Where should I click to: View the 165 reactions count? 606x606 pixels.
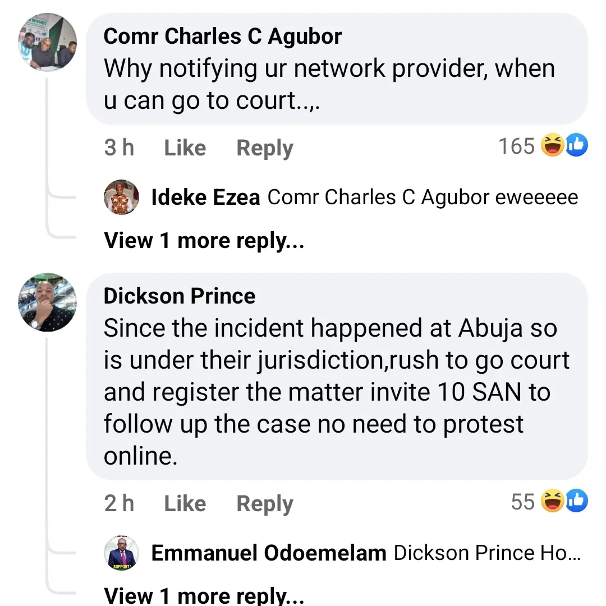point(516,146)
